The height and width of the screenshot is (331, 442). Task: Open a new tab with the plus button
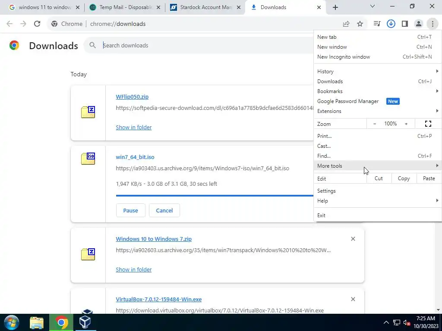tap(335, 7)
